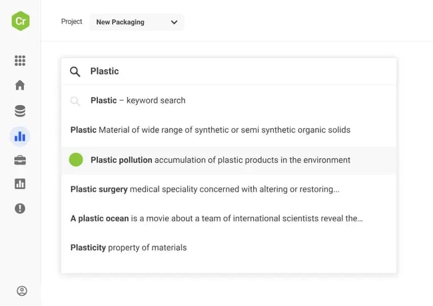This screenshot has height=306, width=433.
Task: Open the user profile icon
Action: tap(21, 291)
